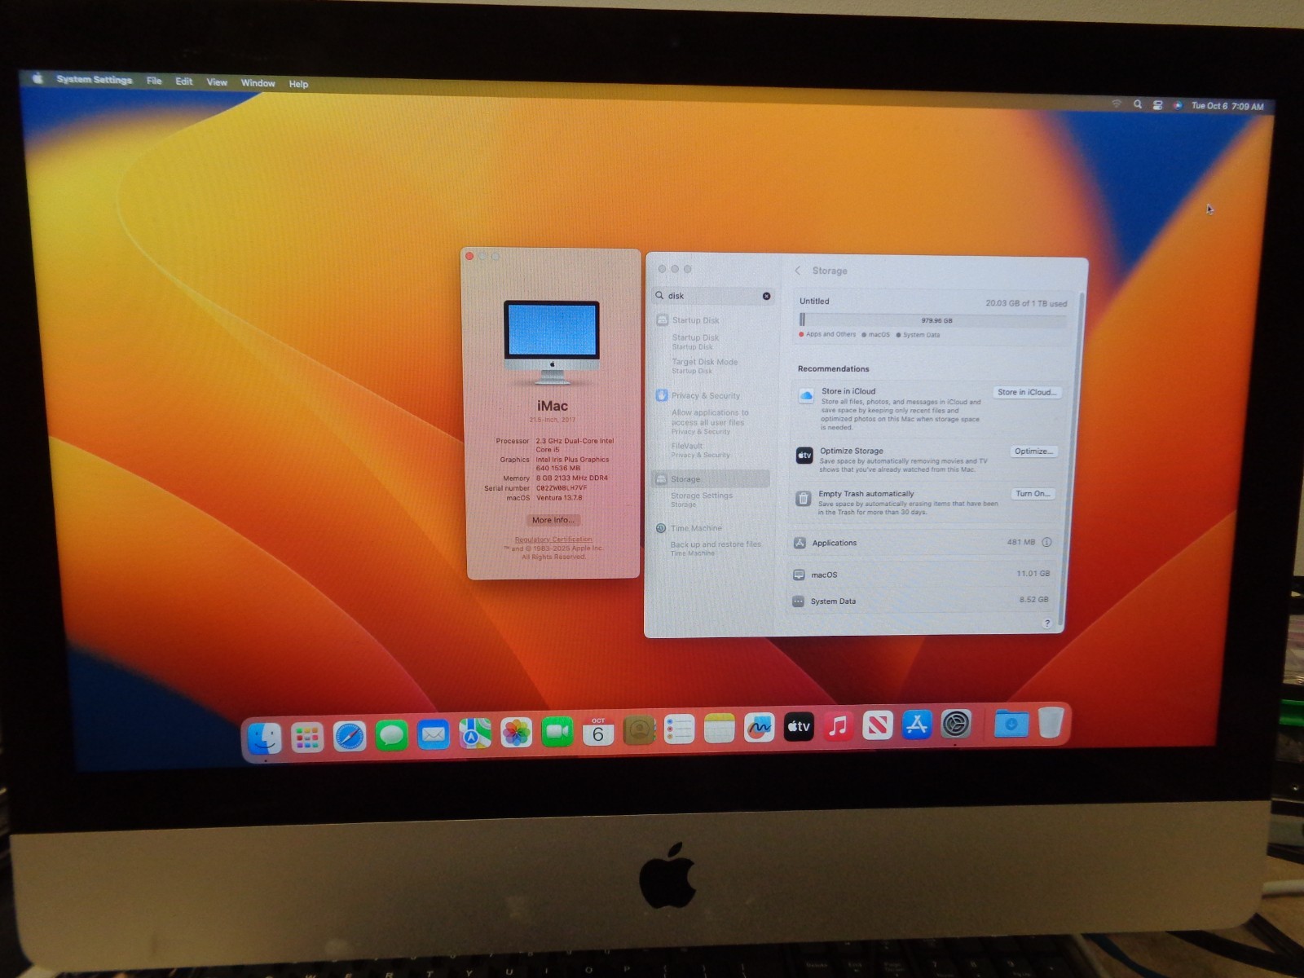Click the More Info... button
This screenshot has width=1304, height=978.
tap(553, 520)
